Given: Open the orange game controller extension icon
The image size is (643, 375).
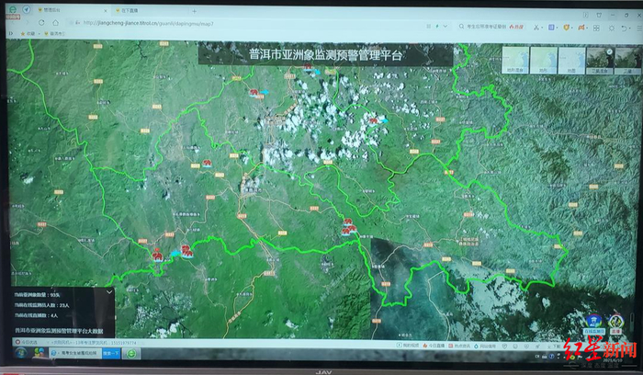Looking at the screenshot, I should coord(581,28).
